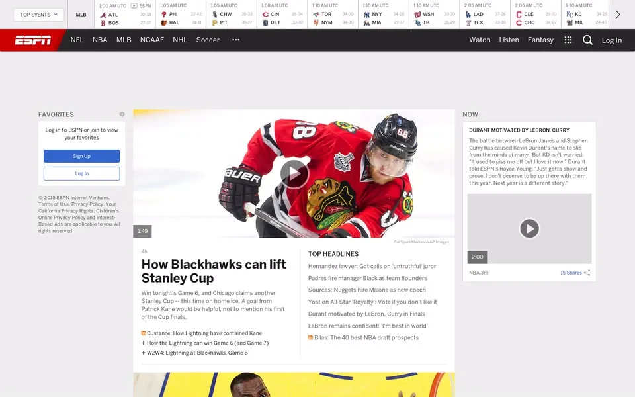Play the Durant video in Now panel
635x397 pixels.
point(529,228)
